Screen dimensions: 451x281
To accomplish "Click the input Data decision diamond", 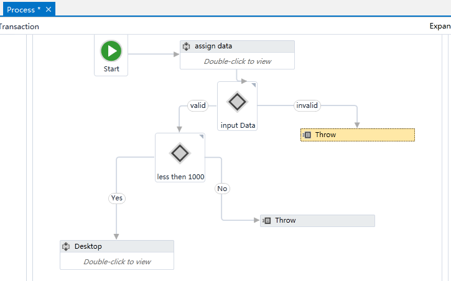I will 237,102.
